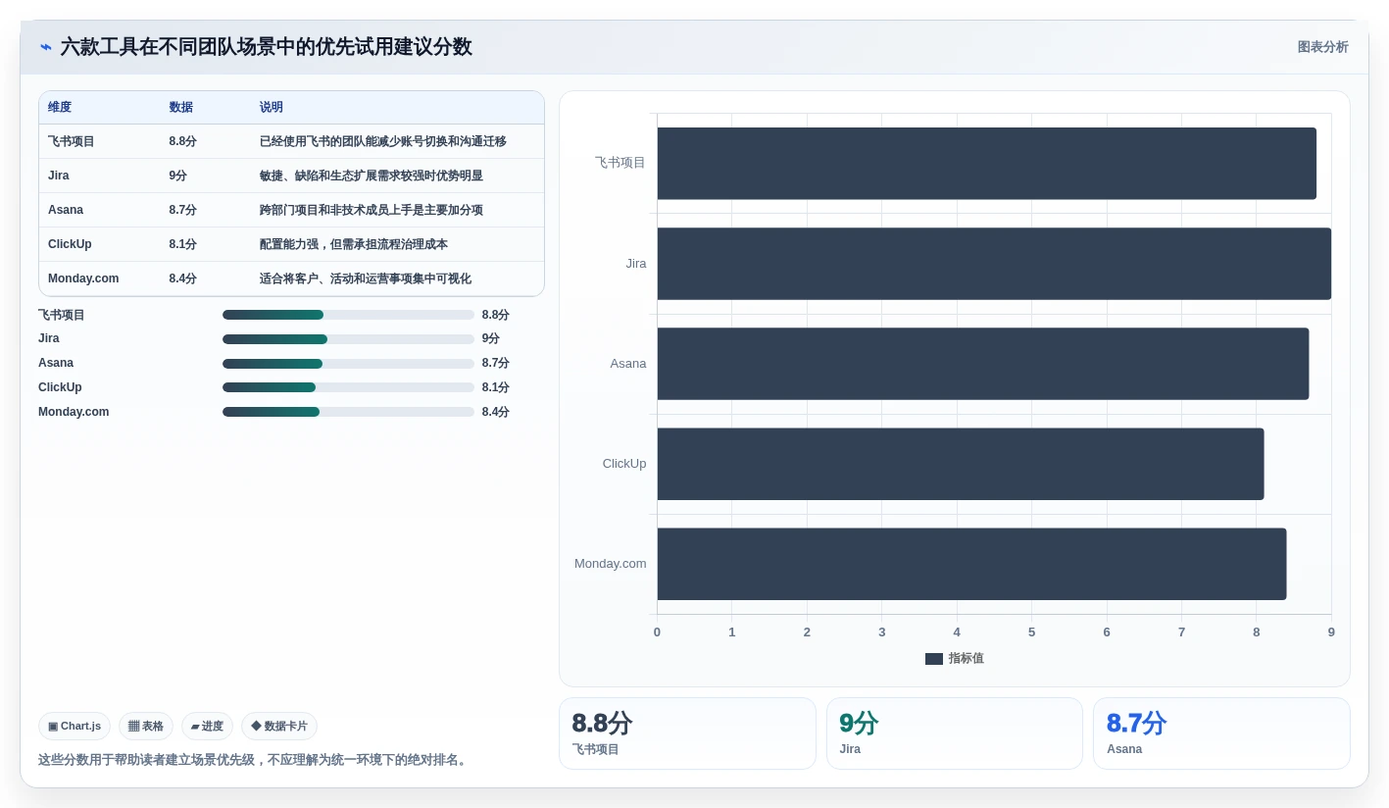1389x808 pixels.
Task: Click the Jira progress list label
Action: pyautogui.click(x=49, y=338)
